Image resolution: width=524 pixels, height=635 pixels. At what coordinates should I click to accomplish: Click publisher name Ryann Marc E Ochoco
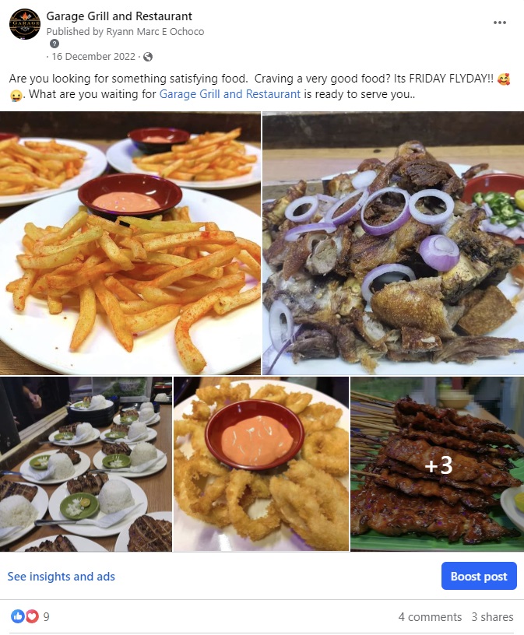pyautogui.click(x=155, y=32)
